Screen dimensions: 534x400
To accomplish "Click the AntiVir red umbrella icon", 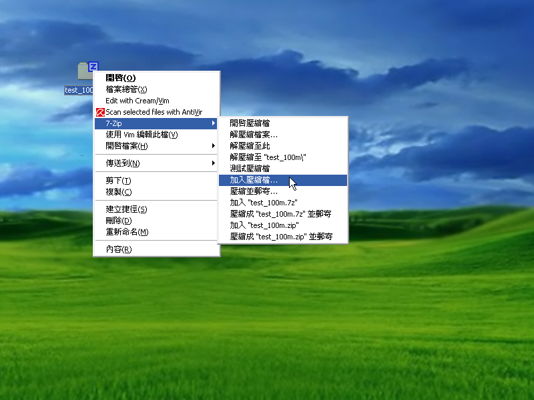I will pos(100,112).
